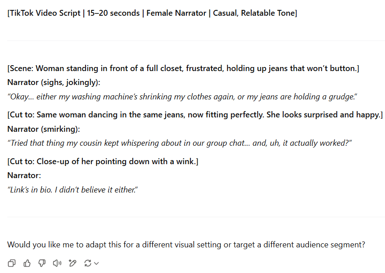Open the edit in canvas pencil icon
385x273 pixels.
point(72,263)
